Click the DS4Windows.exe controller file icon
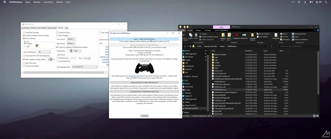 coord(212,90)
